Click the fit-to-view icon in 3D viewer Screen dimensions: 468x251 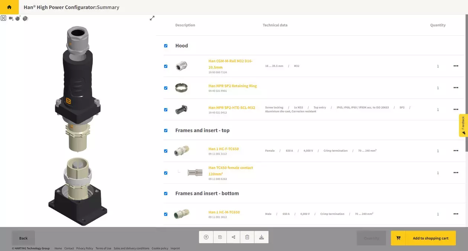point(3,18)
